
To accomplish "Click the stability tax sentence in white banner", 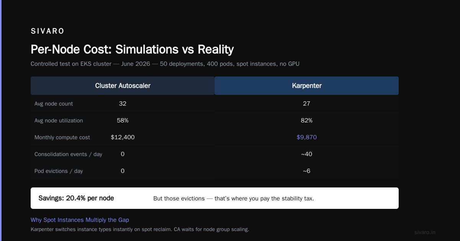I will tap(233, 199).
